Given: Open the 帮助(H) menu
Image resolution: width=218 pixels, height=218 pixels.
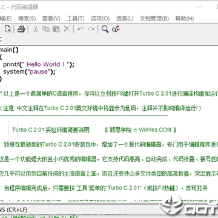Looking at the screenshot, I should tap(184, 19).
